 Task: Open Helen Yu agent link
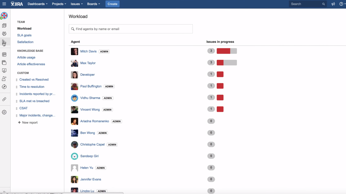click(87, 168)
